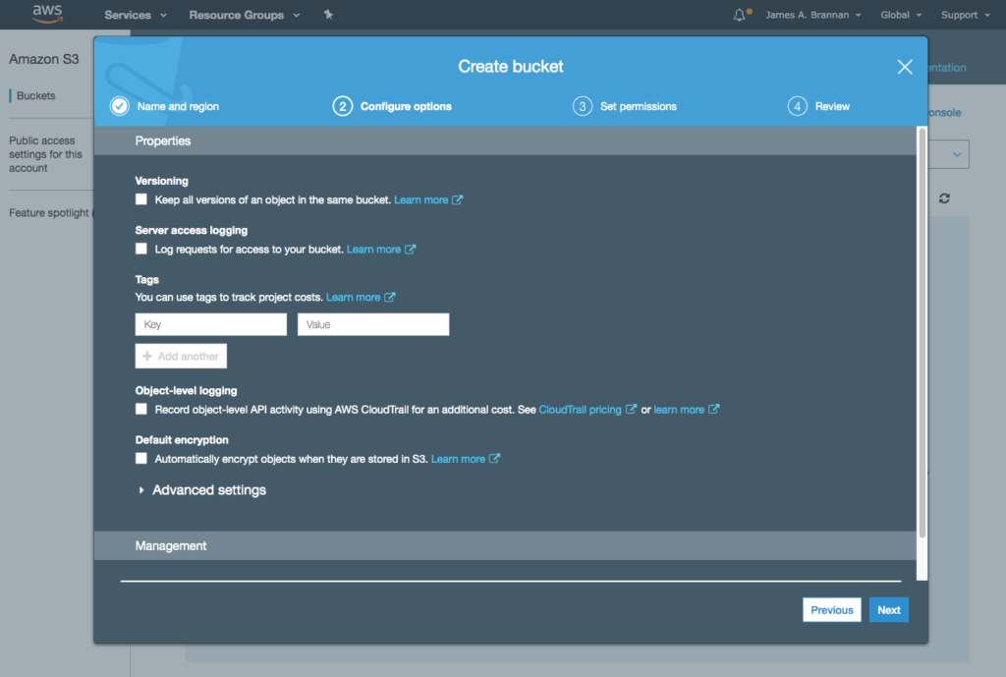Click the tag Key input field
This screenshot has height=677, width=1006.
(x=211, y=324)
